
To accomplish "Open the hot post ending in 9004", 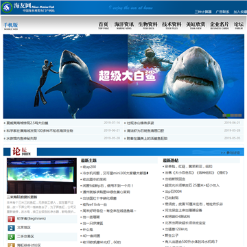I will tap(174, 191).
